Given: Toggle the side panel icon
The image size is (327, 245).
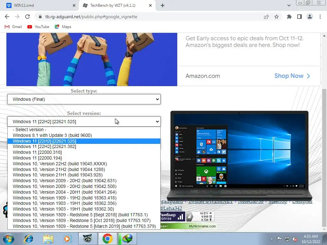Looking at the screenshot, I should coord(300,17).
